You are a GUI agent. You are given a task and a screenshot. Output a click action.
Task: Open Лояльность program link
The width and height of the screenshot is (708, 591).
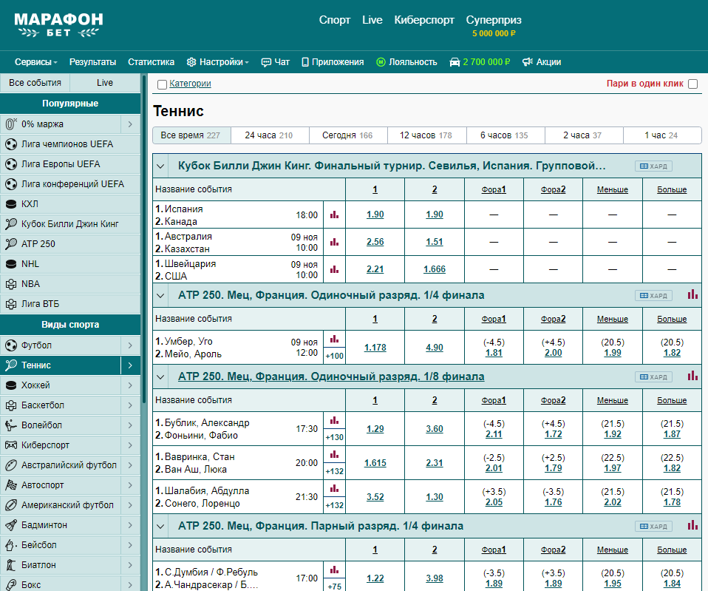click(x=406, y=62)
